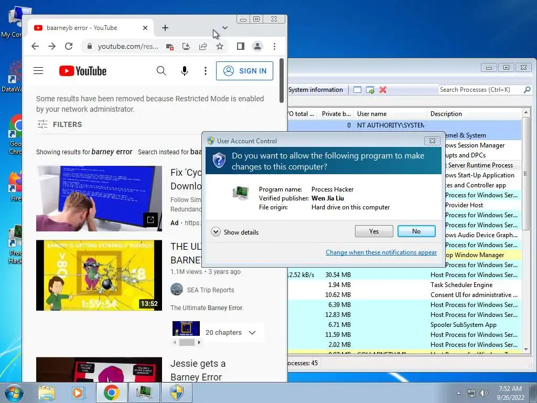Click the SIGN IN button on YouTube
This screenshot has height=403, width=537.
(x=244, y=71)
